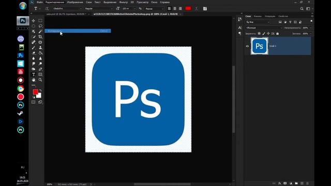The image size is (331, 186).
Task: Switch to the Каналы tab
Action: pos(258,16)
